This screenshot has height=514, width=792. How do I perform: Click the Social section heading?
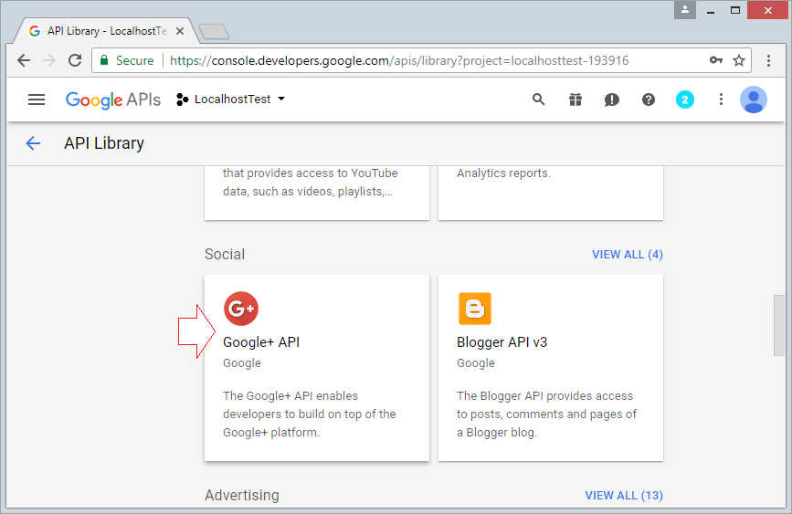(x=225, y=254)
